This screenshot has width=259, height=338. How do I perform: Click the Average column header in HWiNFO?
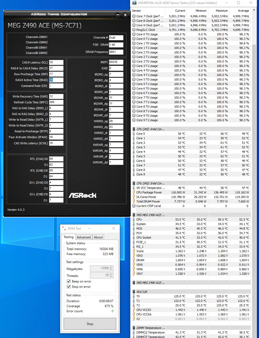240,11
